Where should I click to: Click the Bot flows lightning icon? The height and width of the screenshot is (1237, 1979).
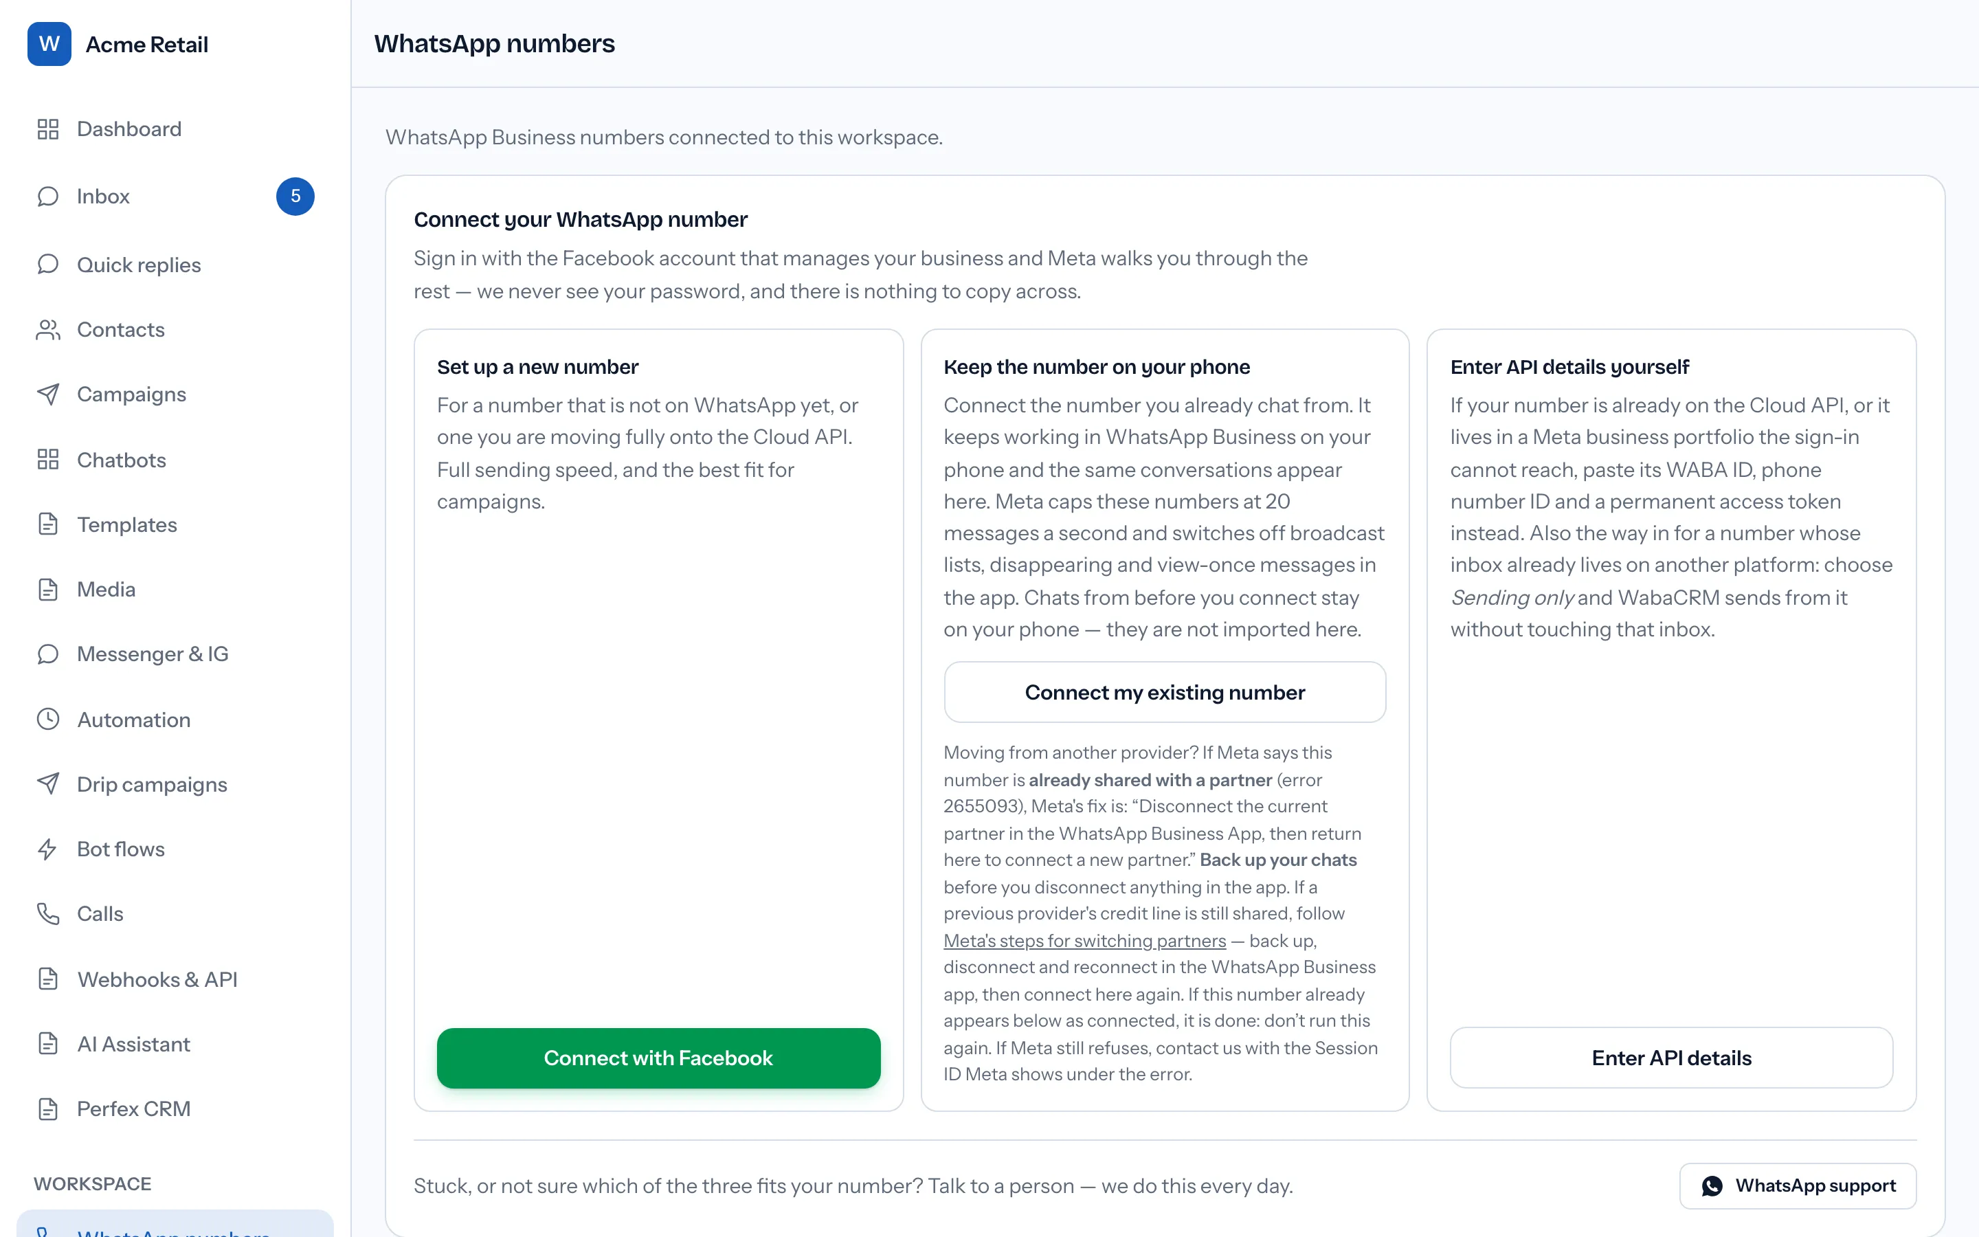coord(48,849)
